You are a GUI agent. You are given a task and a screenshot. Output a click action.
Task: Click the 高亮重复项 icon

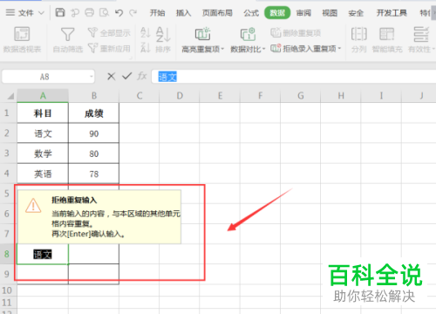202,34
